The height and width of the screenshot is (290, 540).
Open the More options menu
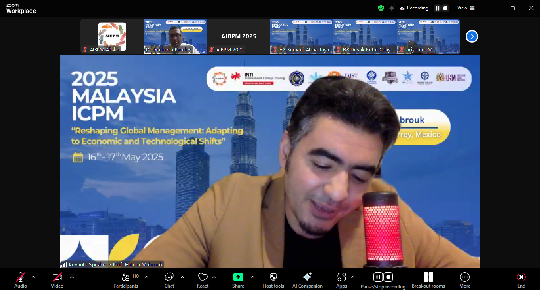(465, 280)
